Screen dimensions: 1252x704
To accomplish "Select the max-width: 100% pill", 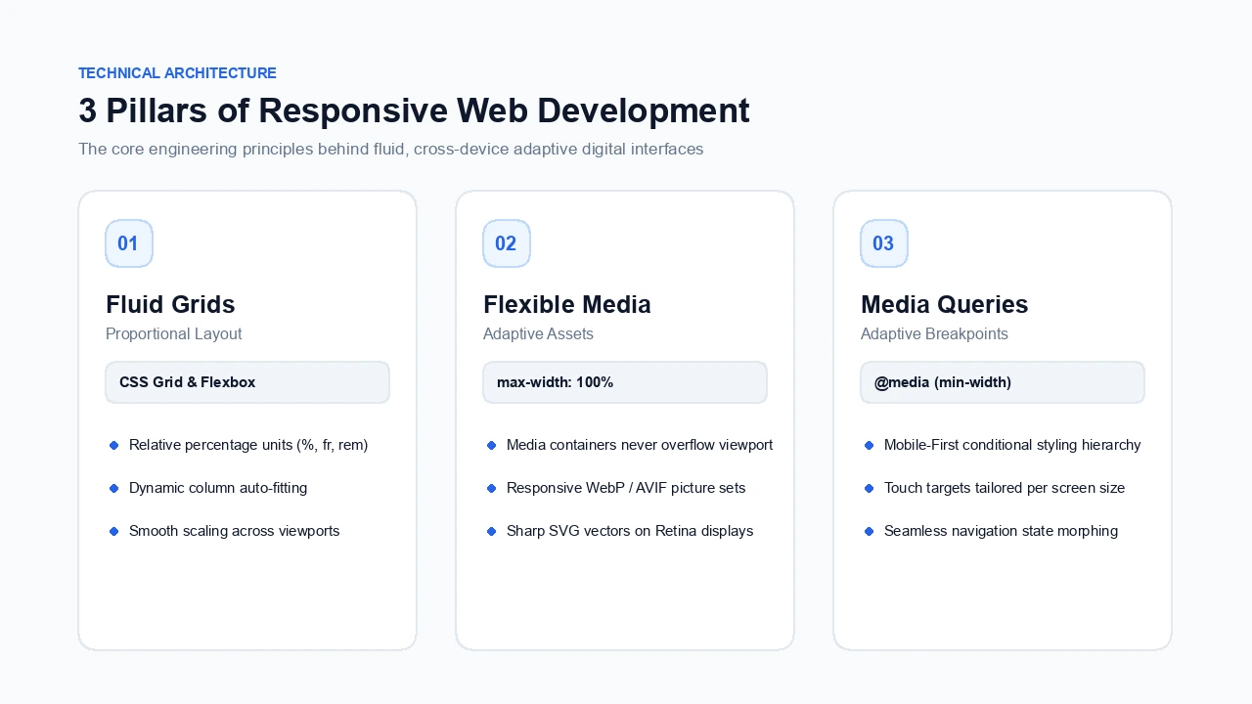I will click(x=625, y=382).
